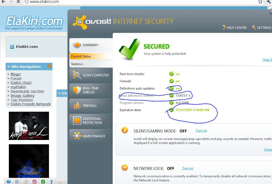Open Downloads Section link
Viewport: 272px width, 184px height.
click(28, 91)
